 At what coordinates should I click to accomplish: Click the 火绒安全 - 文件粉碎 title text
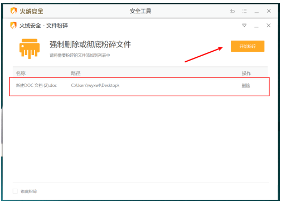(43, 26)
